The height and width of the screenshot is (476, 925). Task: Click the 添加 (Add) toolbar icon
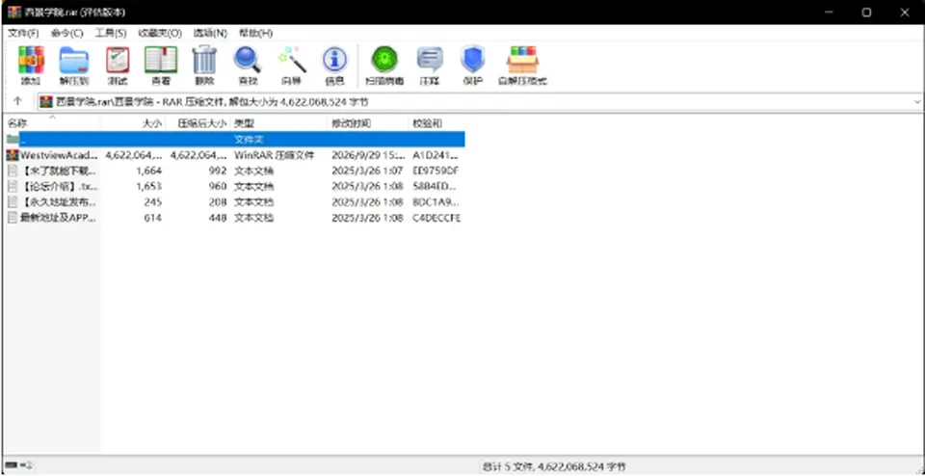click(x=31, y=60)
